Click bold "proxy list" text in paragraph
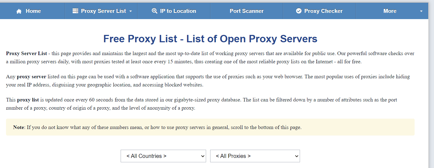The height and width of the screenshot is (168, 434). pyautogui.click(x=28, y=100)
